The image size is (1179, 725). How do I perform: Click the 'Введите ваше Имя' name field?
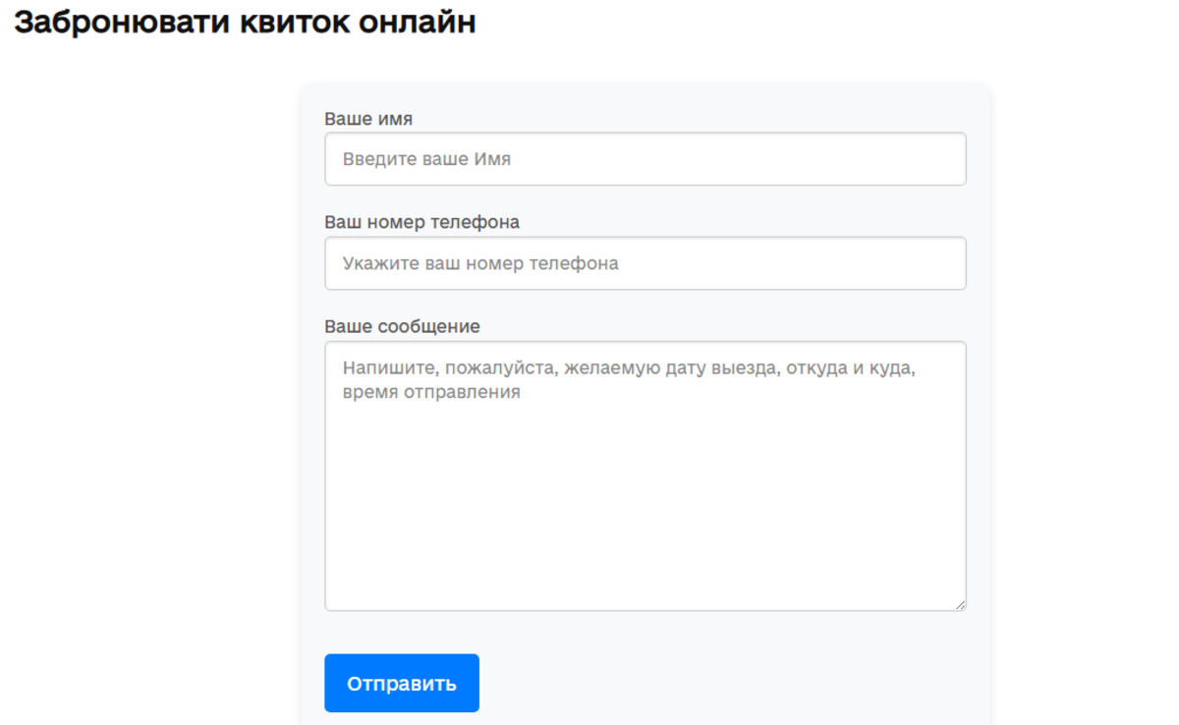pyautogui.click(x=645, y=159)
